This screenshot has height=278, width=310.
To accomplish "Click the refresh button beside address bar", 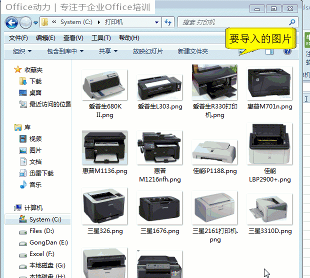I will 168,22.
